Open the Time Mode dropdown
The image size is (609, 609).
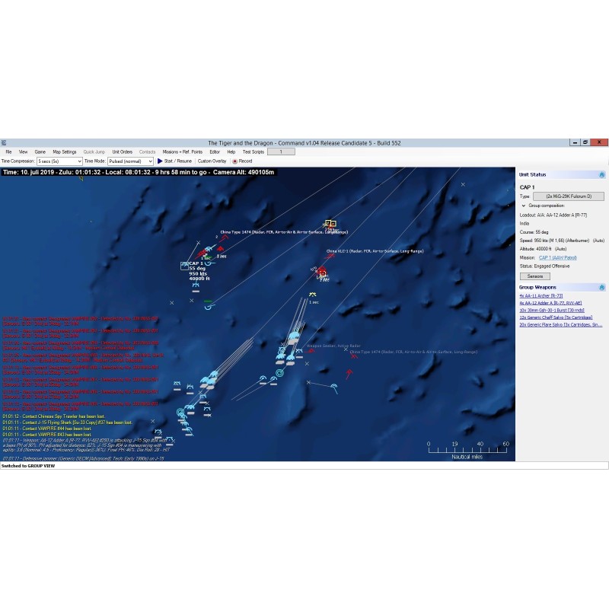[130, 161]
